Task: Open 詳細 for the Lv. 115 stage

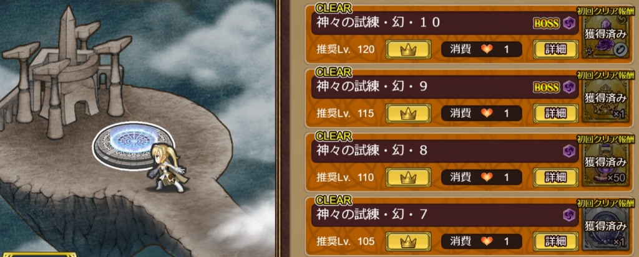Action: coord(555,113)
